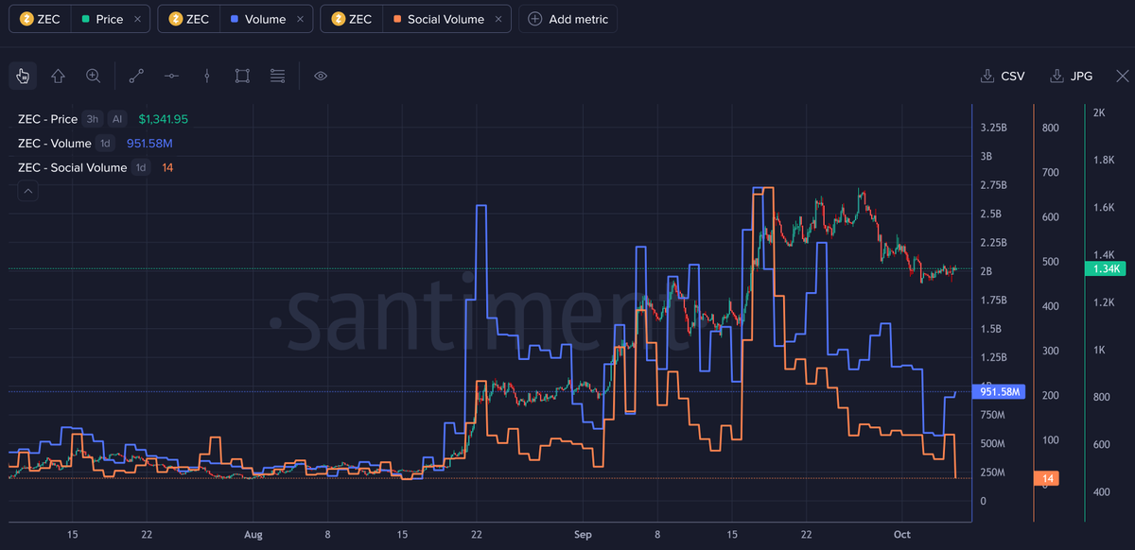Click the orange 14 social volume axis label
The image size is (1135, 550).
coord(1047,478)
